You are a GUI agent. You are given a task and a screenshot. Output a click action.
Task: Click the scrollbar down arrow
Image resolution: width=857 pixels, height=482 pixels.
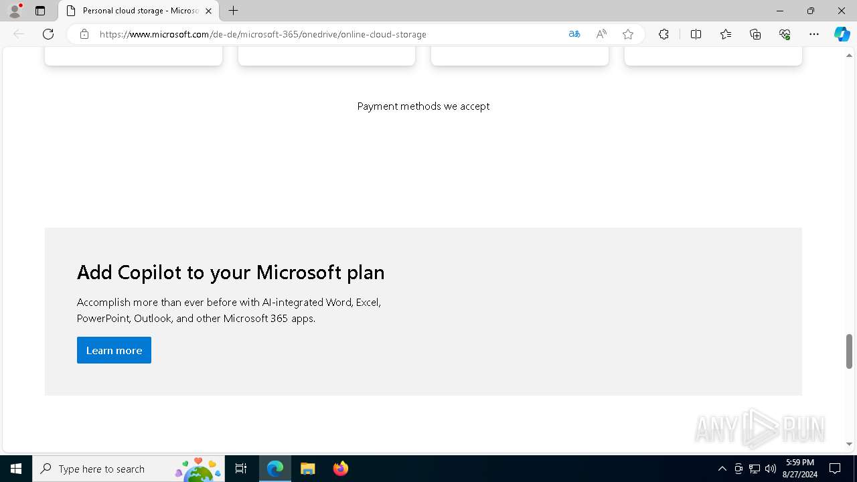click(849, 444)
